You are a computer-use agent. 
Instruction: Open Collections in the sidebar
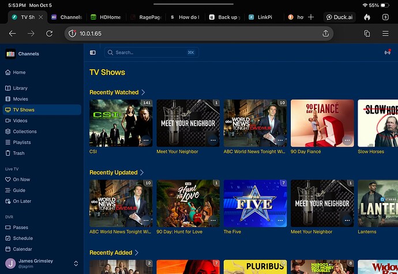[42, 132]
